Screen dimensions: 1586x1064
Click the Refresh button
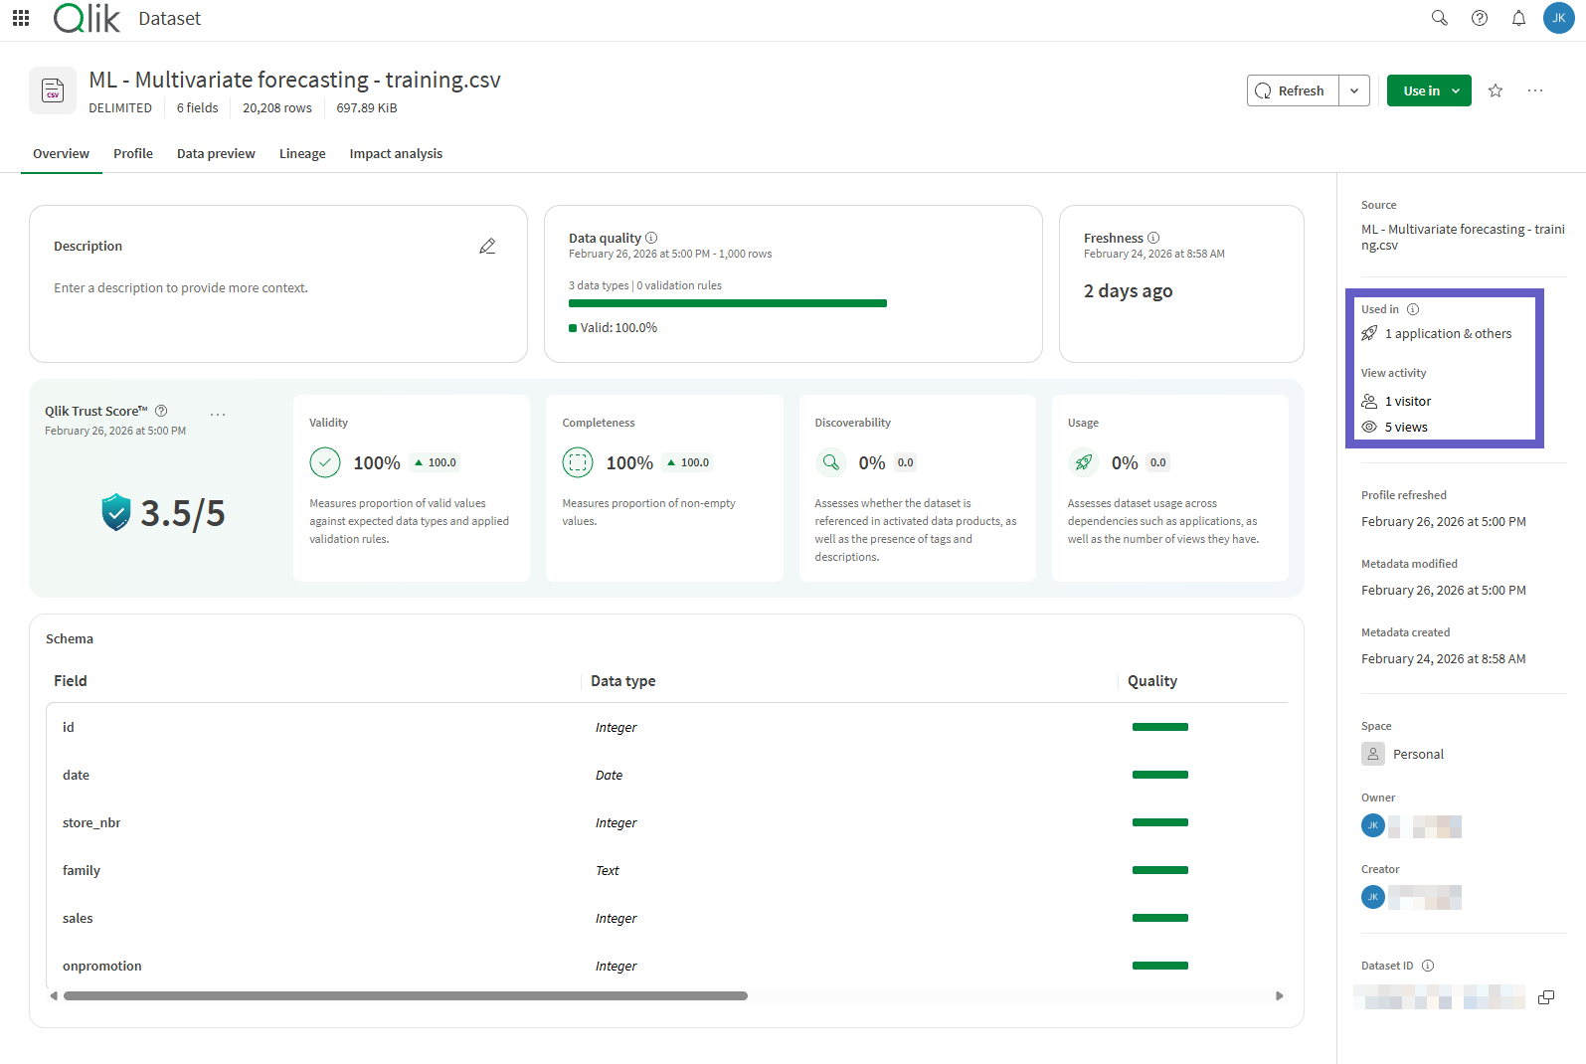(x=1293, y=90)
